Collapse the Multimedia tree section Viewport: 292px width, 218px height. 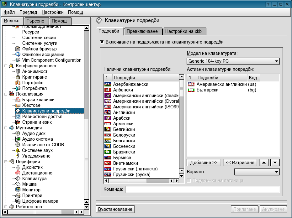pyautogui.click(x=6, y=128)
